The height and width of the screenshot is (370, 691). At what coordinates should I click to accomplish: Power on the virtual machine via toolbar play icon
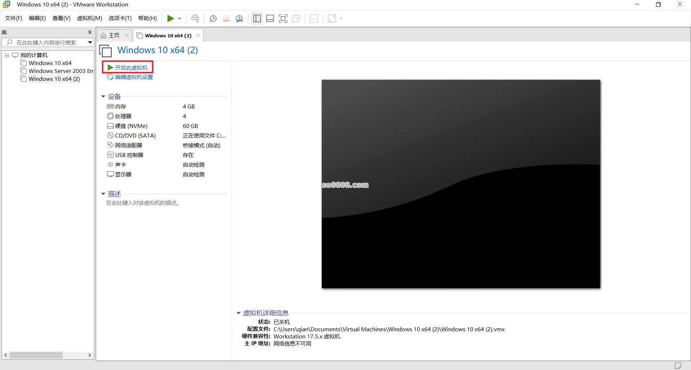point(170,18)
